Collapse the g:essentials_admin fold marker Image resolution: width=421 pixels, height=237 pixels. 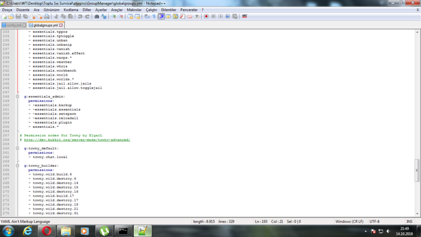(18, 96)
